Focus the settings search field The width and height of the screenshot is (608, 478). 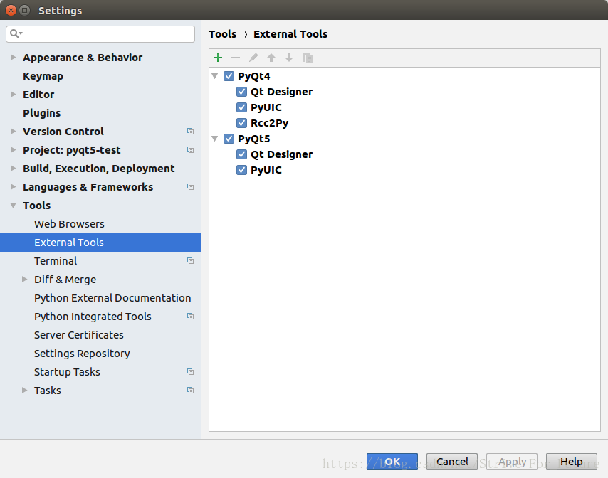(100, 34)
